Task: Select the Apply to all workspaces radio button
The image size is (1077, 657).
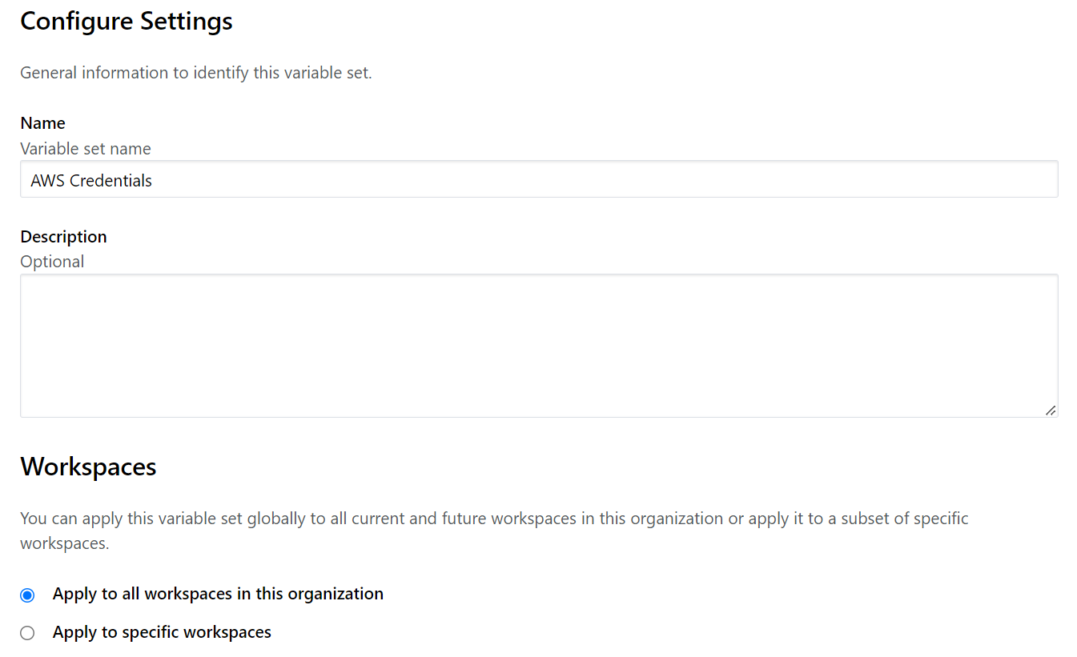Action: (28, 595)
